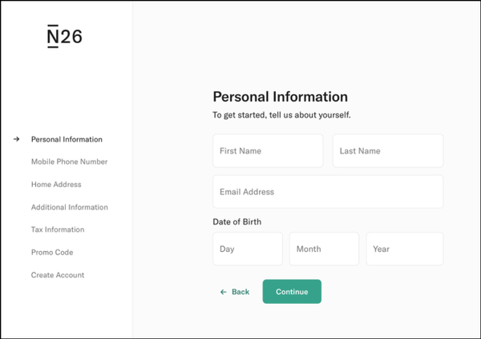
Task: Focus the Month field for birth date
Action: 324,249
